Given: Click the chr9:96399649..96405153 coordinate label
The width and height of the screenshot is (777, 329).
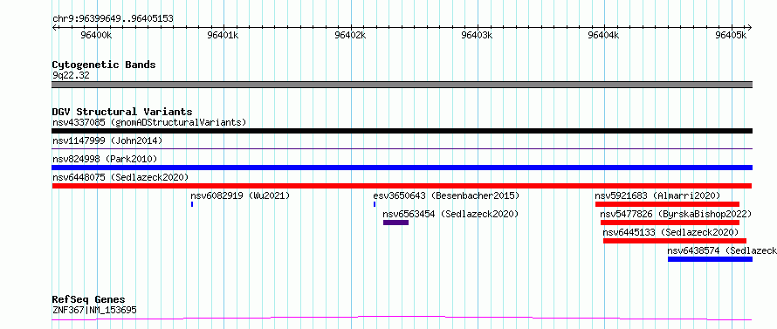Looking at the screenshot, I should point(113,19).
